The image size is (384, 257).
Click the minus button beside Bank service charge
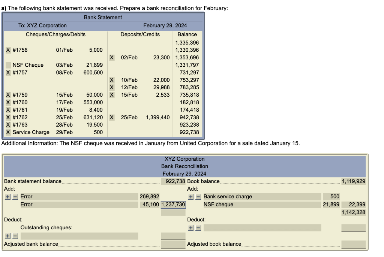point(199,196)
